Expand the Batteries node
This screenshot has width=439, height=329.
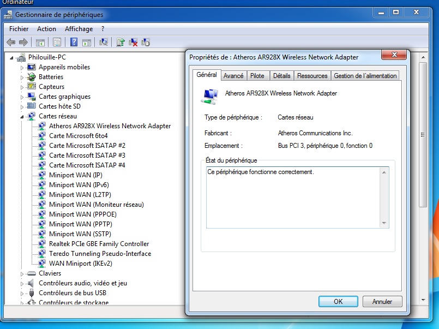coord(22,77)
